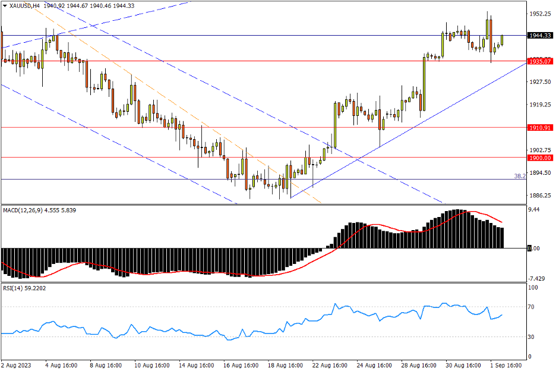Click the triangle icon beside XAUUSD,H4
The height and width of the screenshot is (371, 556).
pyautogui.click(x=5, y=5)
